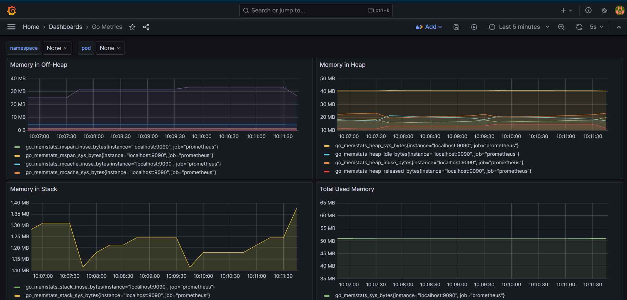Click the Grafana logo icon

(x=12, y=10)
